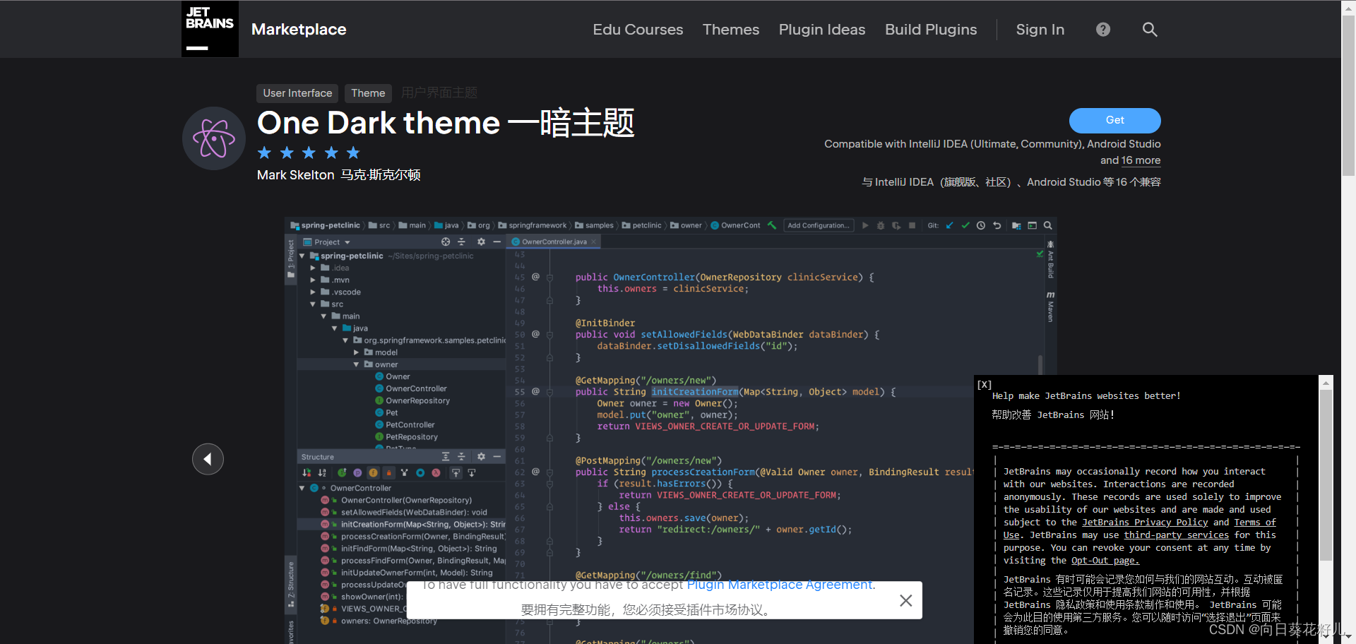The width and height of the screenshot is (1356, 644).
Task: Click screenshot's Structure panel gear icon
Action: point(481,457)
